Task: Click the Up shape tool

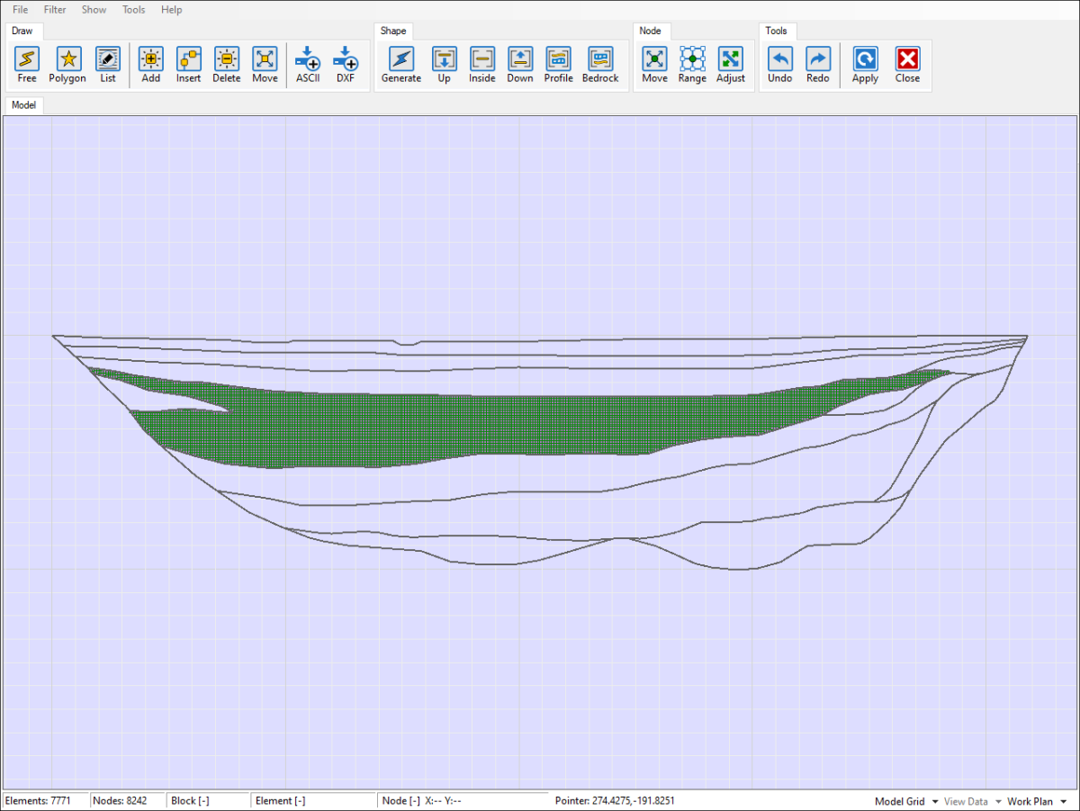Action: [x=445, y=66]
